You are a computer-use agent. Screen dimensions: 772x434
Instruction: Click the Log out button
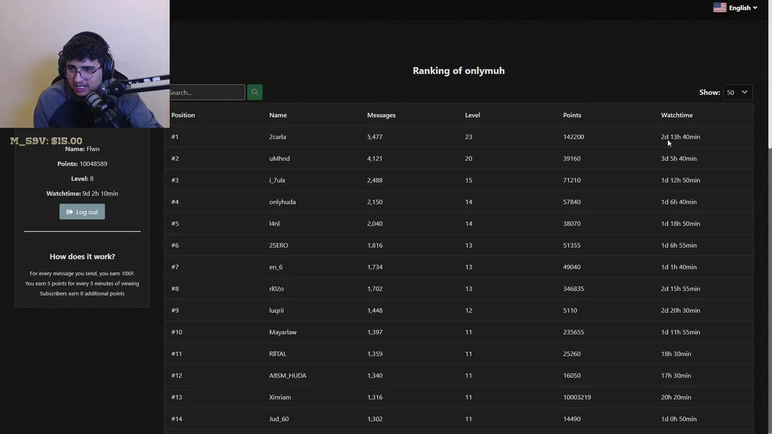pos(82,212)
